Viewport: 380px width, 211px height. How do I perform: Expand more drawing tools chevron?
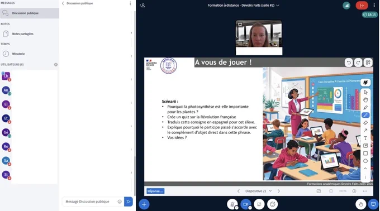(x=365, y=169)
